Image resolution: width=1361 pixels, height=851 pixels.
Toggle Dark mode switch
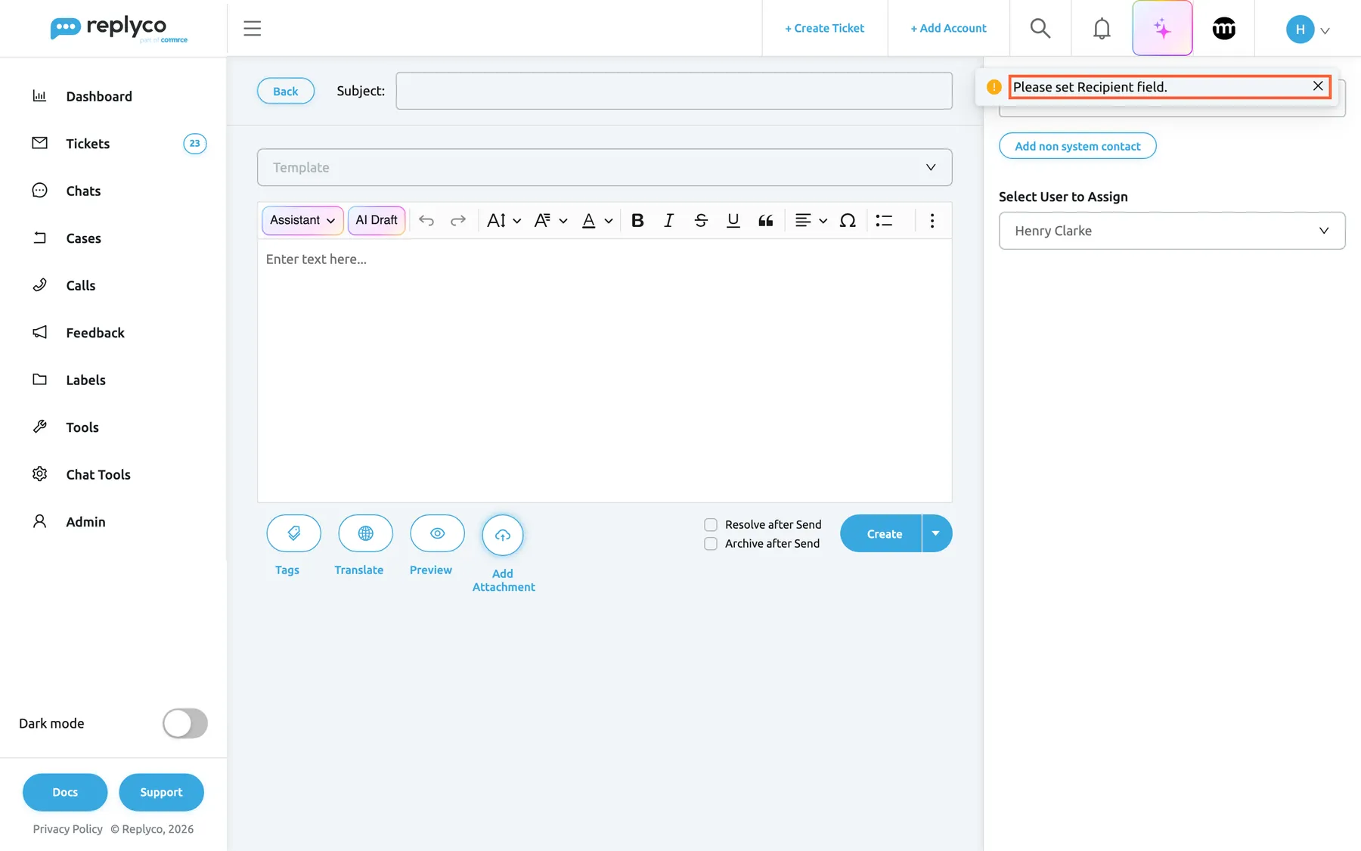(x=185, y=723)
